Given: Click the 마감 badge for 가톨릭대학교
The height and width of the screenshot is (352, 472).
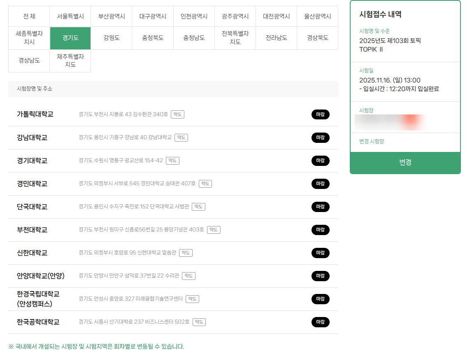Looking at the screenshot, I should [x=320, y=114].
